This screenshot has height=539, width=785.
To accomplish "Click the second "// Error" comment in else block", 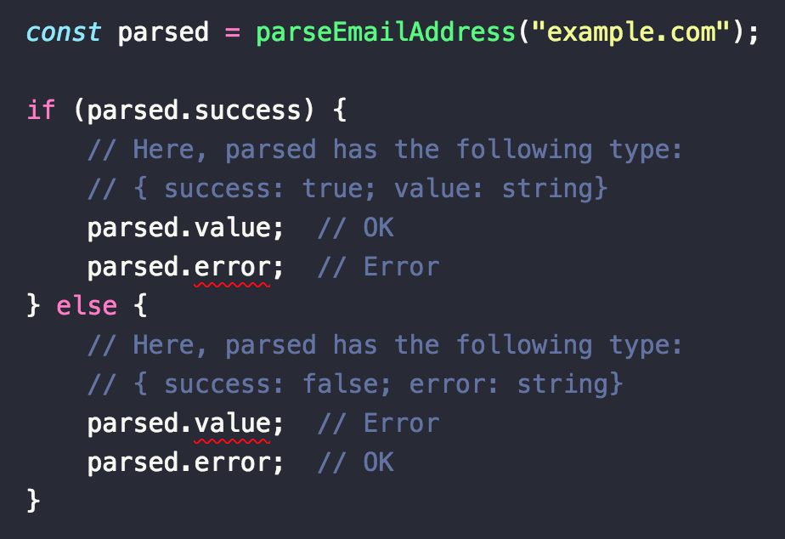I will (379, 423).
